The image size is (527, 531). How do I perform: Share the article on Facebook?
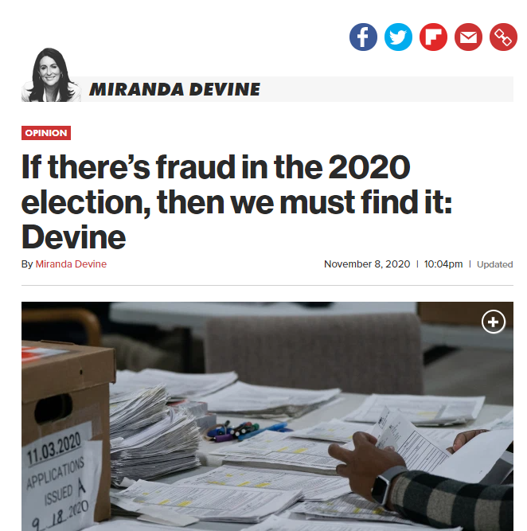[363, 37]
